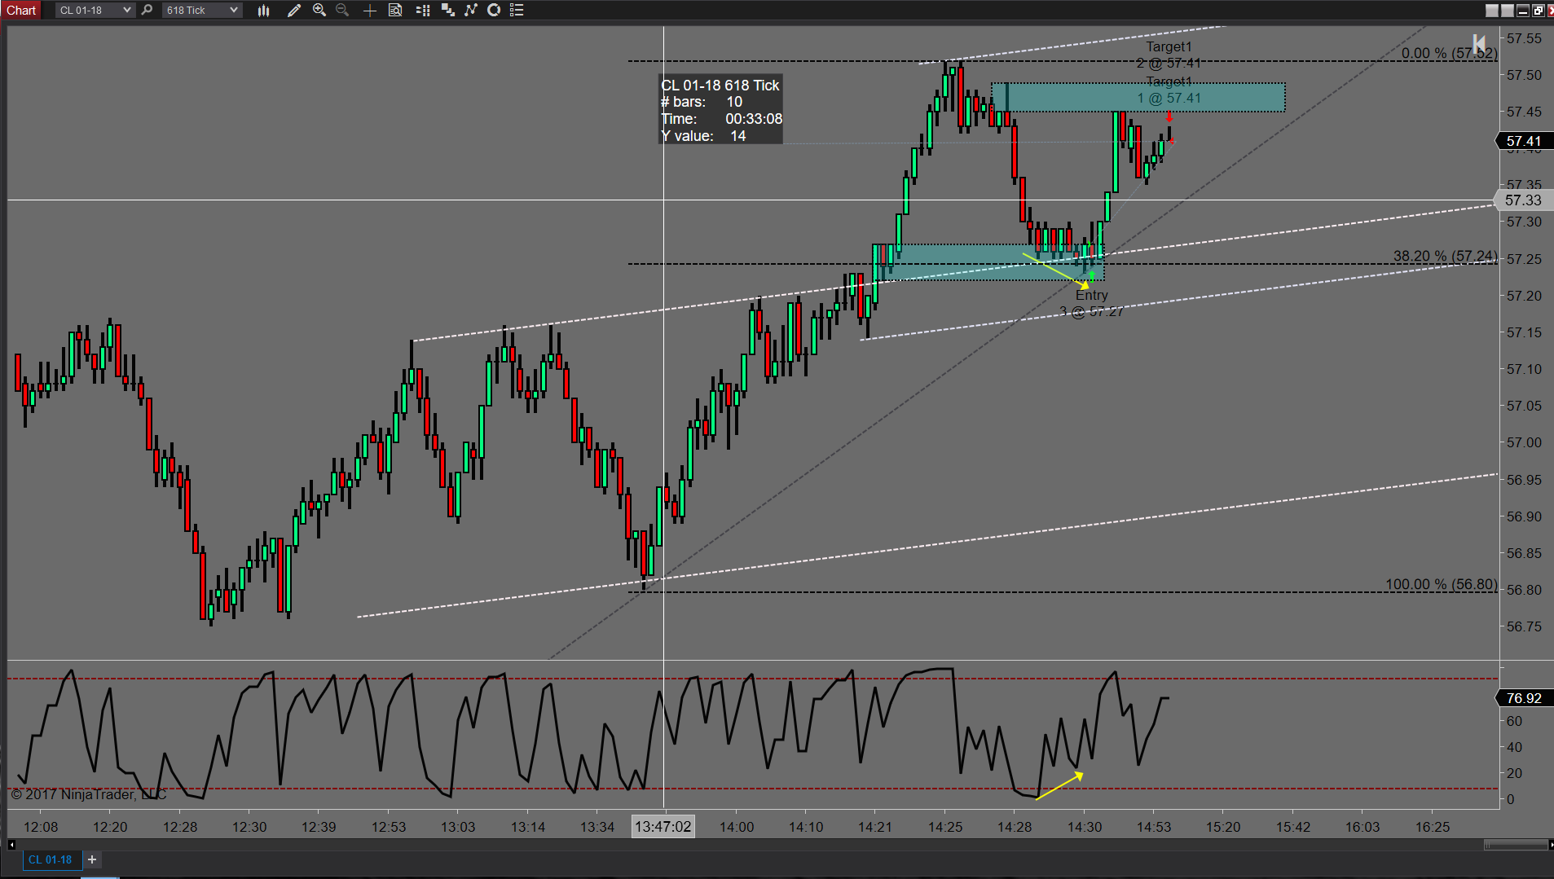Expand the CL 01-18 instrument dropdown

[x=95, y=10]
